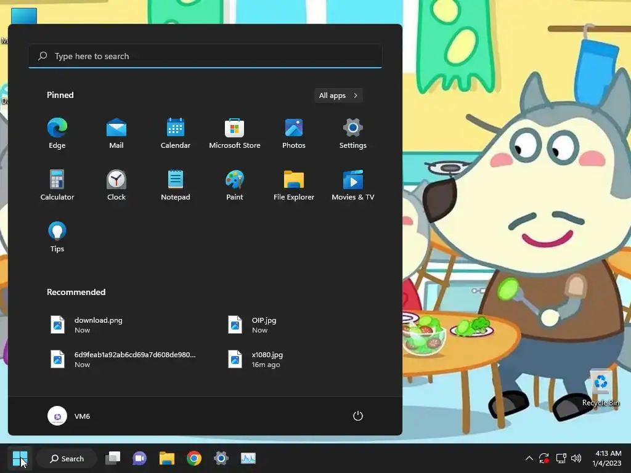The width and height of the screenshot is (631, 473).
Task: Focus the Type here to search box
Action: pyautogui.click(x=205, y=56)
